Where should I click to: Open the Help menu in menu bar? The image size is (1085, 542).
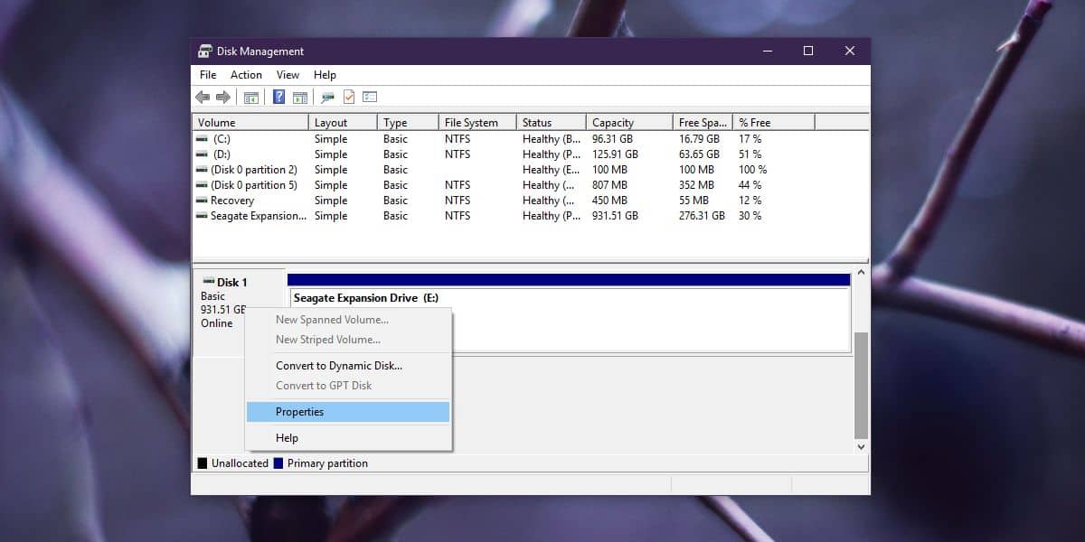point(325,75)
